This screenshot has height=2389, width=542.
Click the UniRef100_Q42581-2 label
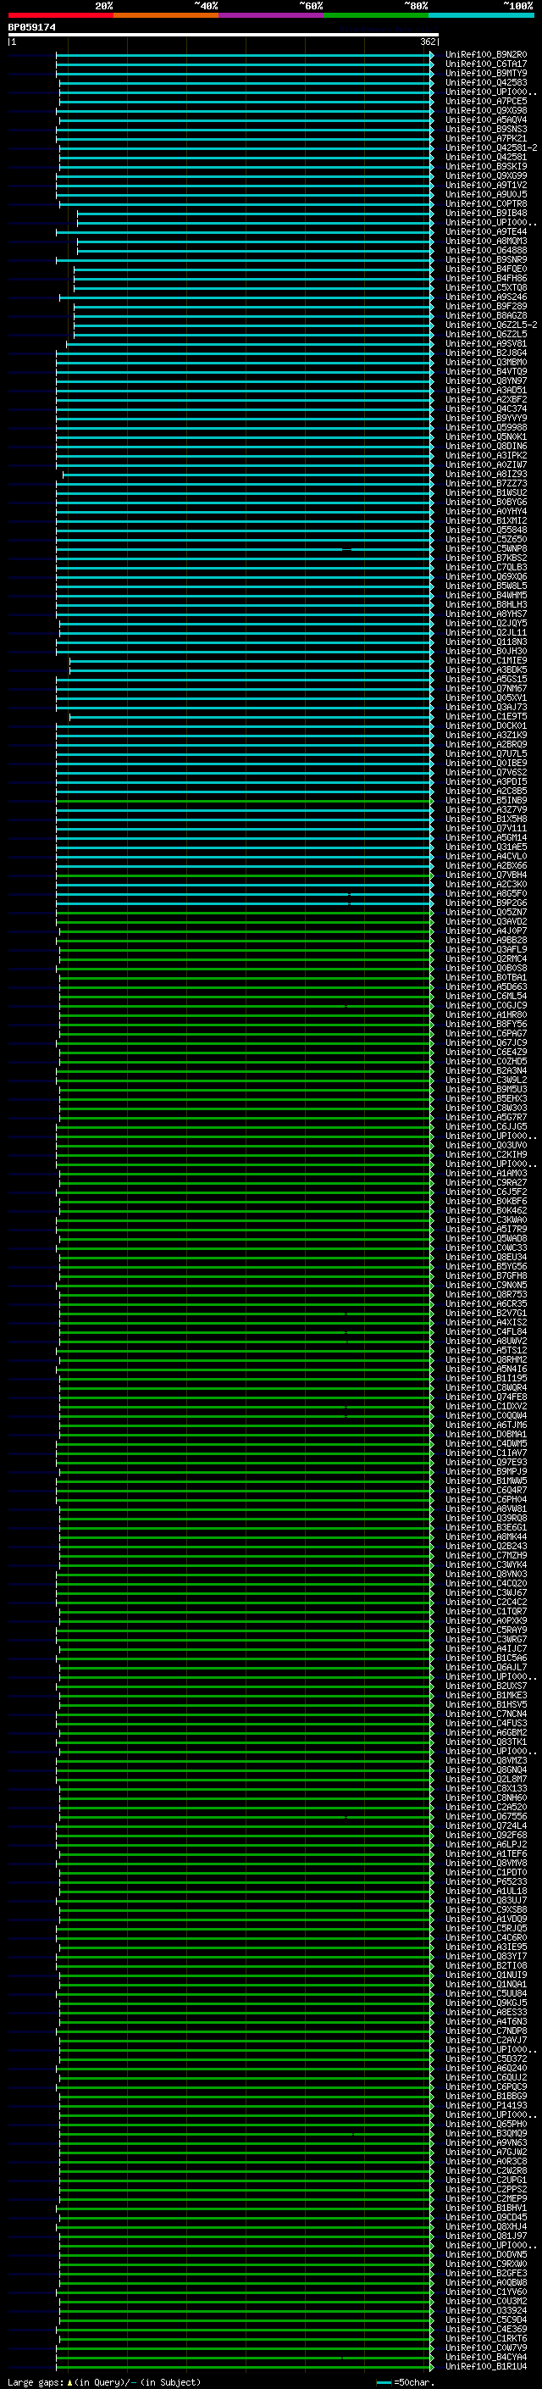(x=491, y=148)
